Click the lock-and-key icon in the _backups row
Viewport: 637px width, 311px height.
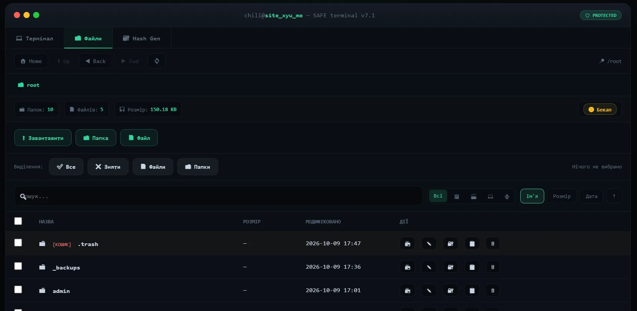pos(451,267)
